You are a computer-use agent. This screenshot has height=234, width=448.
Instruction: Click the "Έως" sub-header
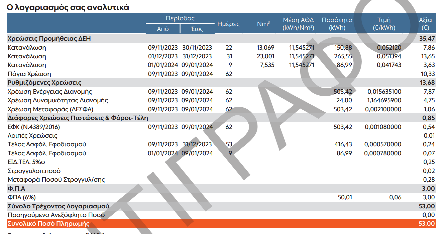click(x=197, y=29)
